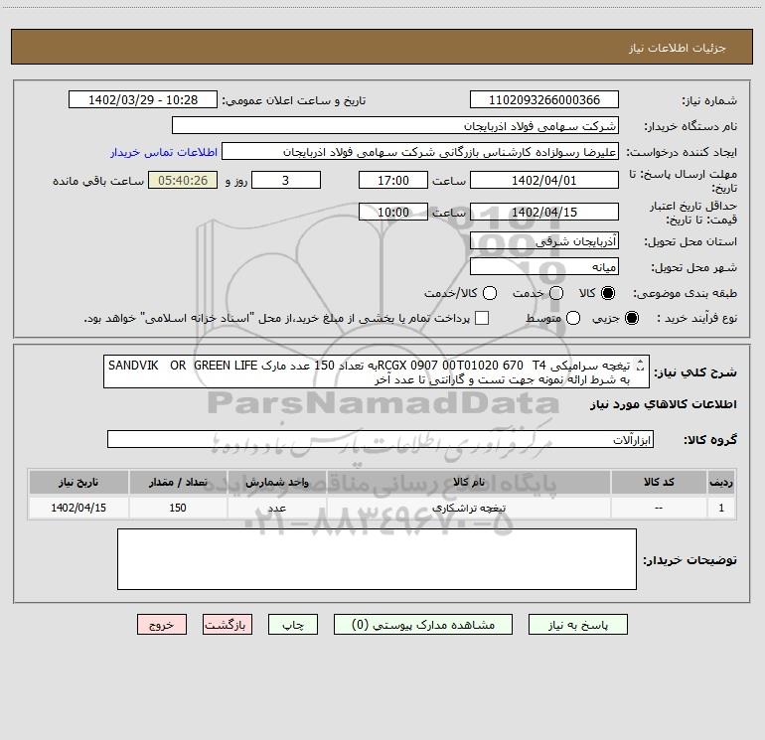Screen dimensions: 765x740
Task: Click the price validity date 1402/04/15 field
Action: pos(544,212)
